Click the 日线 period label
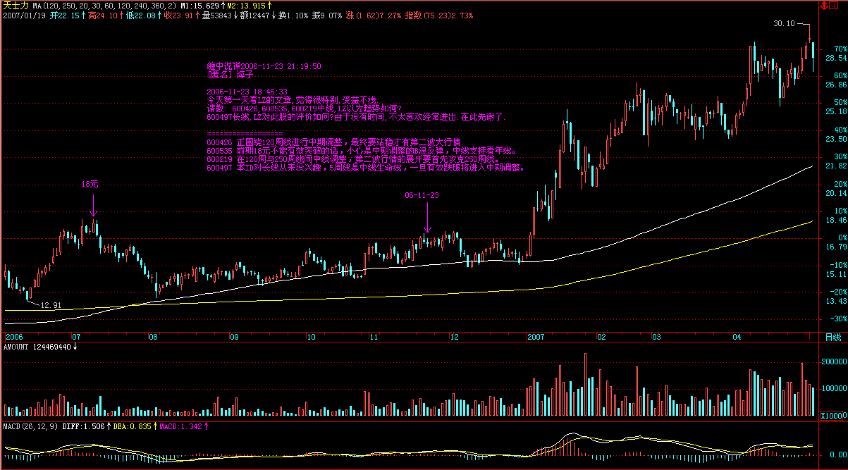The height and width of the screenshot is (470, 848). (832, 338)
